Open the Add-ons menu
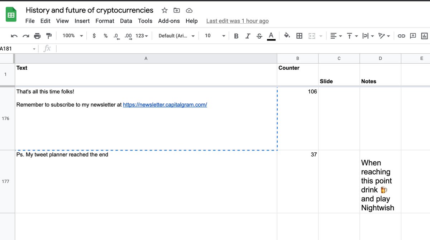Viewport: 430px width, 240px height. (x=169, y=21)
